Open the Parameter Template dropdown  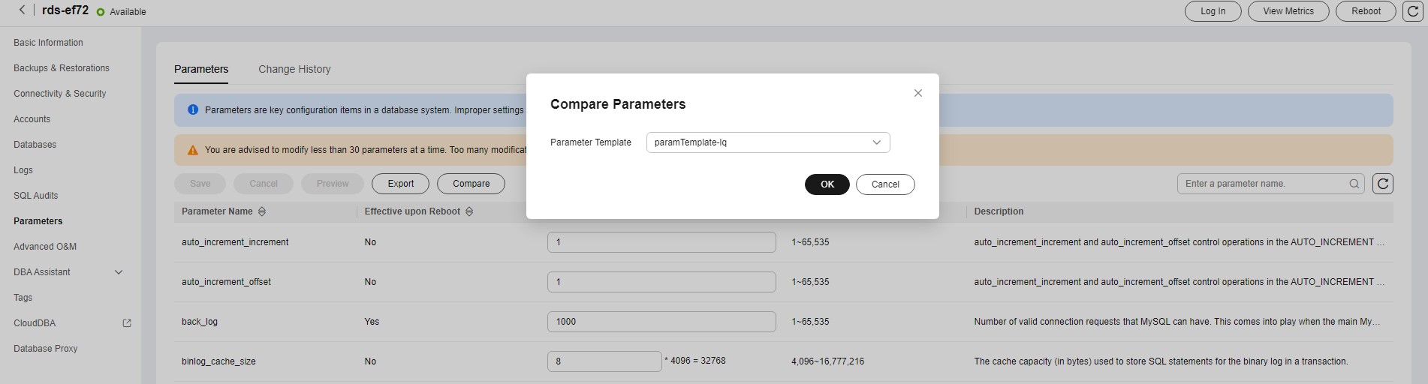[x=768, y=142]
